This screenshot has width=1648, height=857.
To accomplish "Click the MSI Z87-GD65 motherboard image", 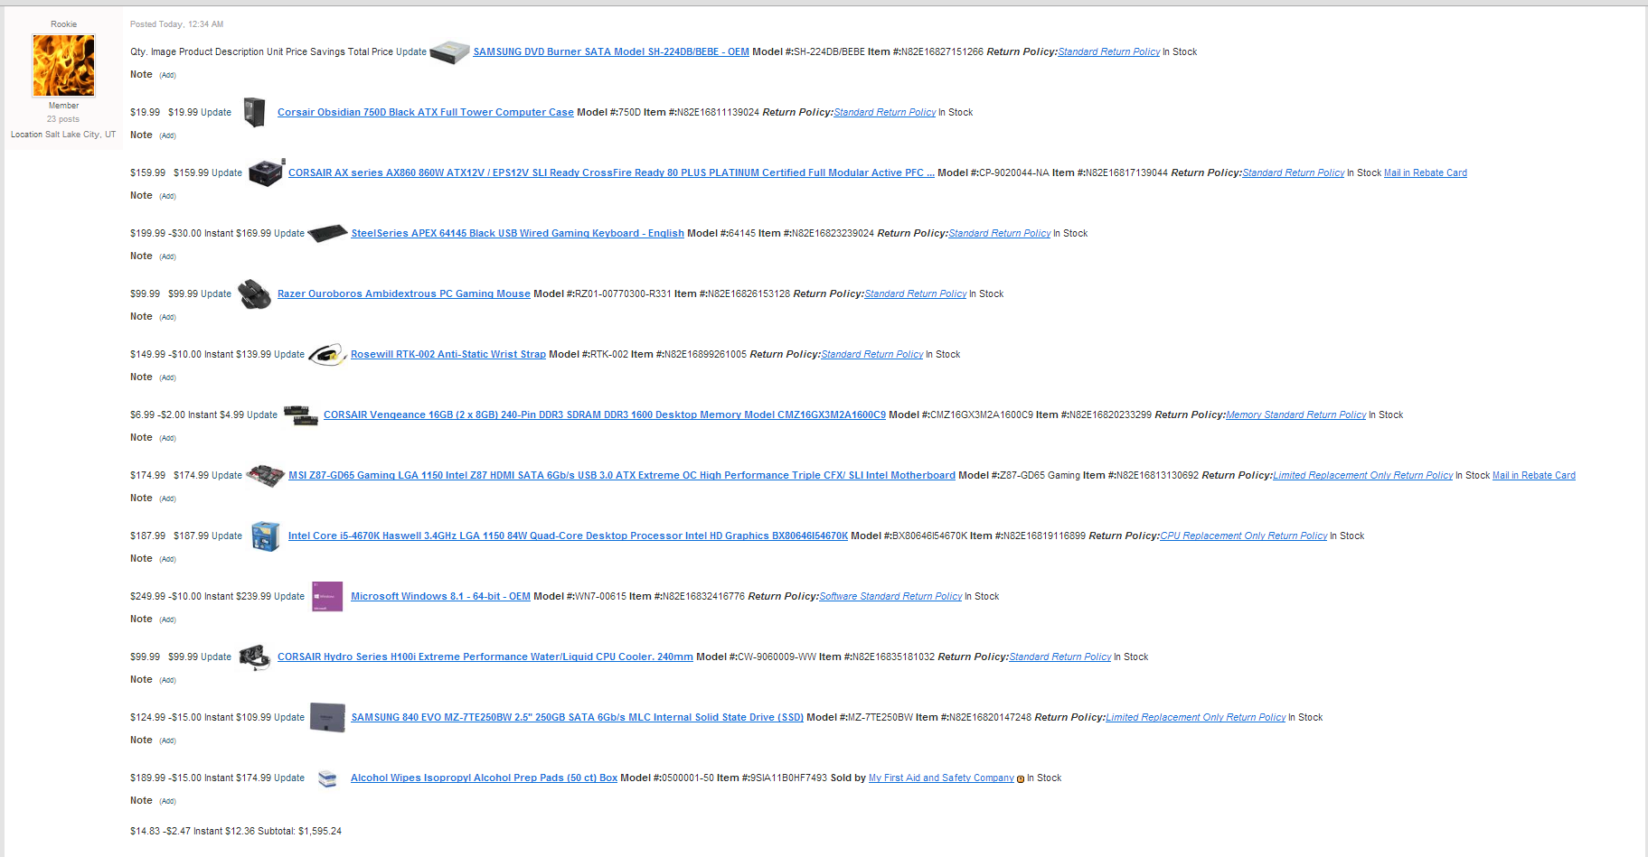I will click(x=266, y=475).
